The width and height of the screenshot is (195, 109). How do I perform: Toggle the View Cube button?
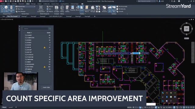click(6, 9)
